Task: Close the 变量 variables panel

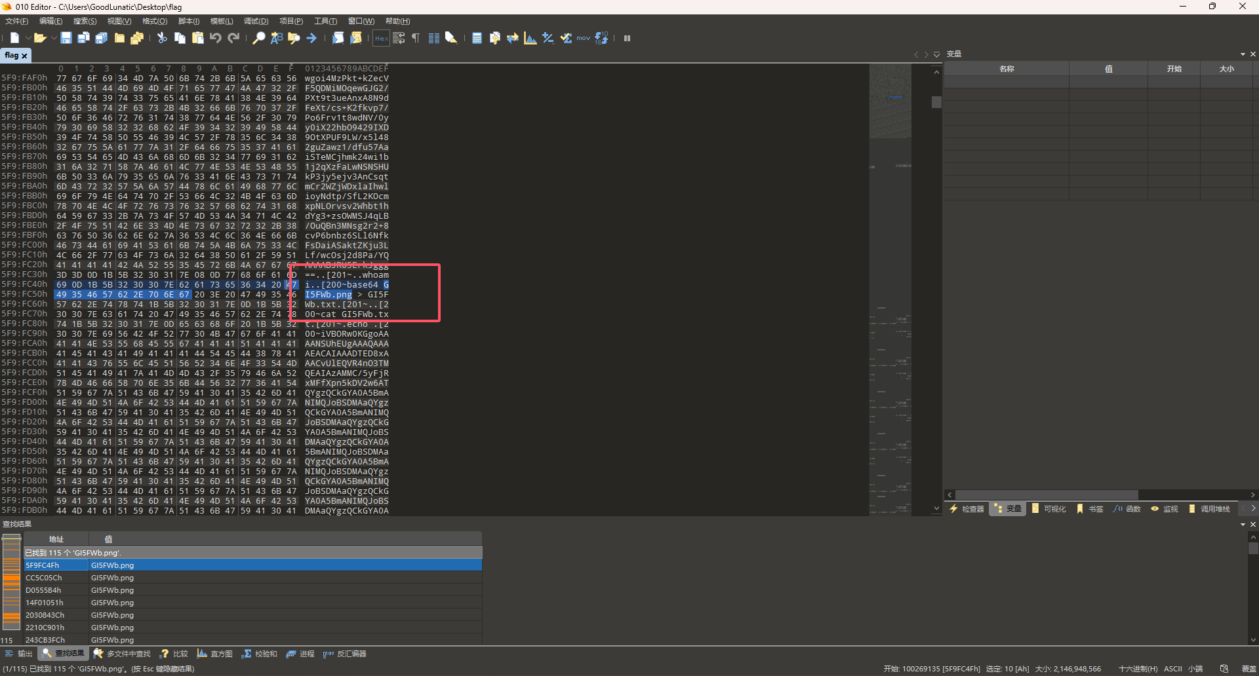Action: [1253, 54]
